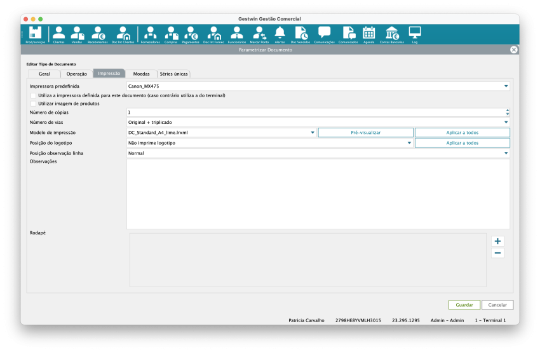The image size is (540, 352).
Task: Switch to the Séries únicas tab
Action: tap(173, 74)
